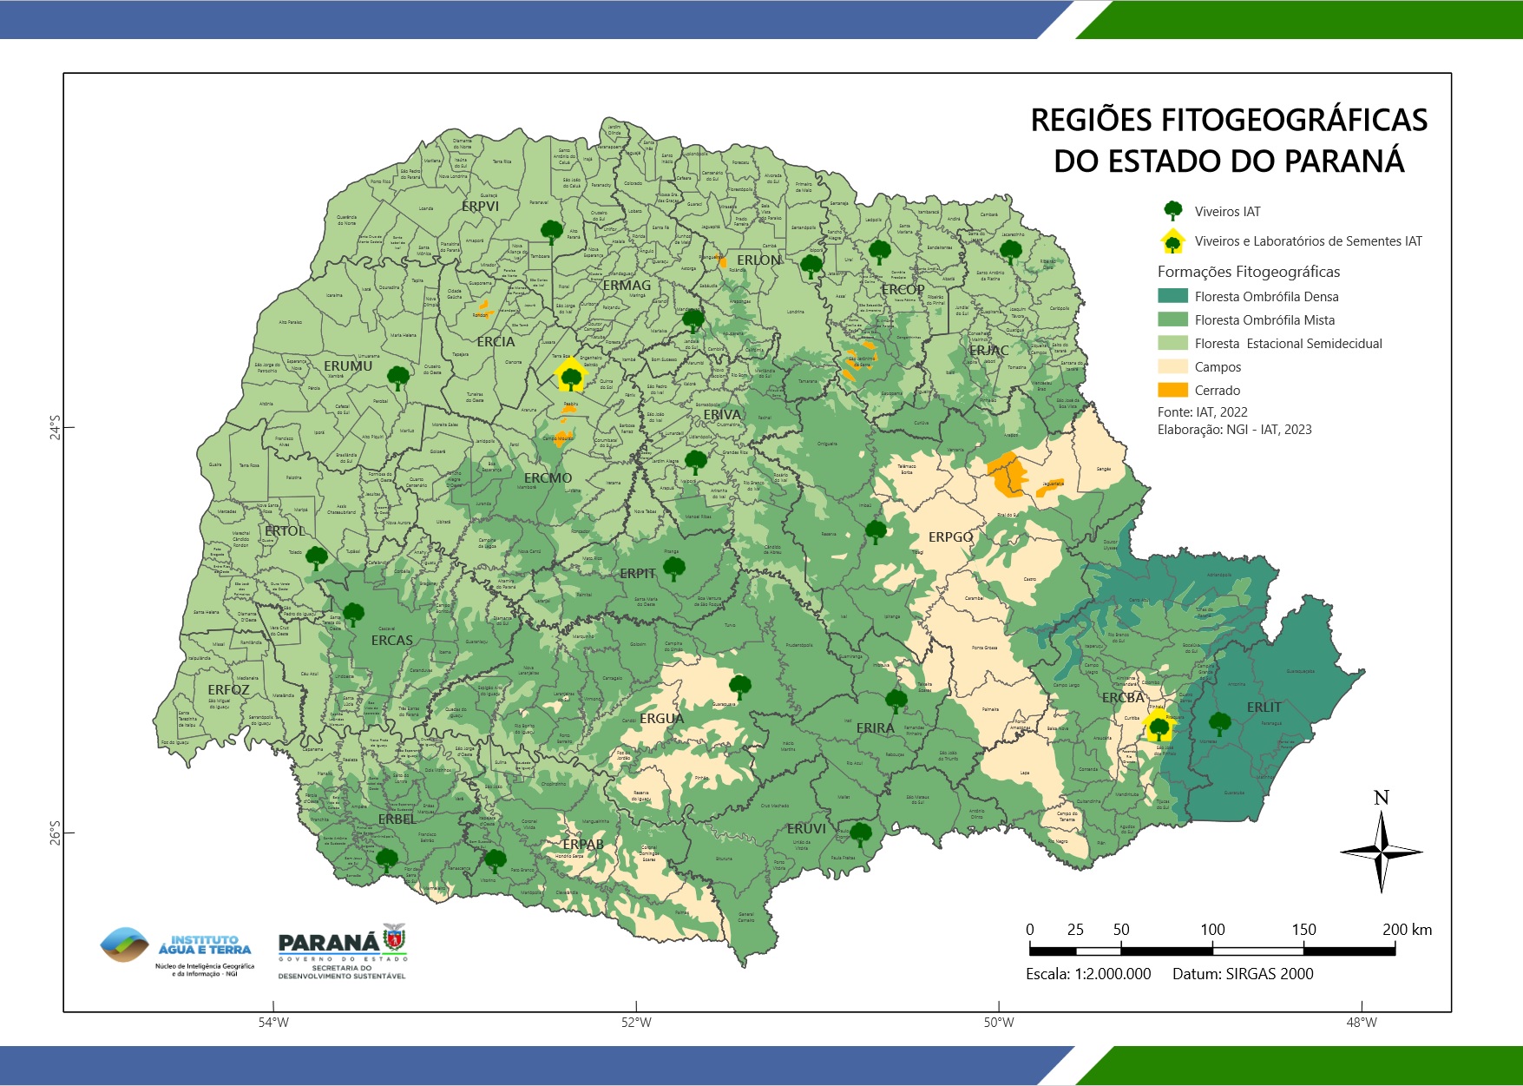Click the ERMAG region label
This screenshot has width=1523, height=1086.
(x=627, y=286)
